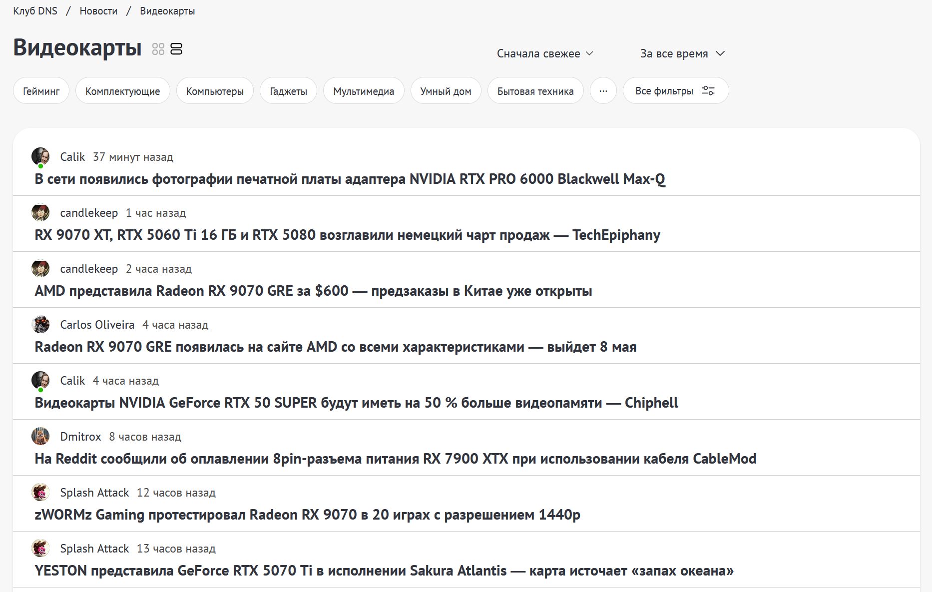932x592 pixels.
Task: Click the 12 часов назад timestamp
Action: [176, 493]
